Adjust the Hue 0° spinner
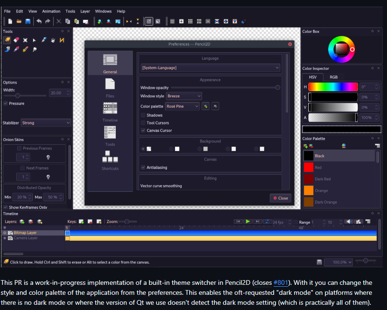The image size is (387, 310). point(369,87)
